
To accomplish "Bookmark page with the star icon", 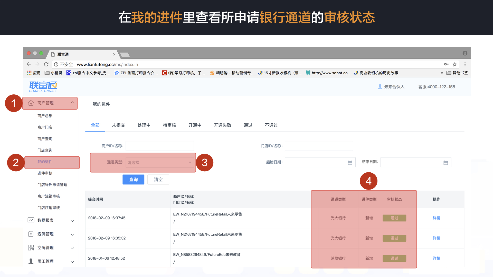I will [455, 64].
